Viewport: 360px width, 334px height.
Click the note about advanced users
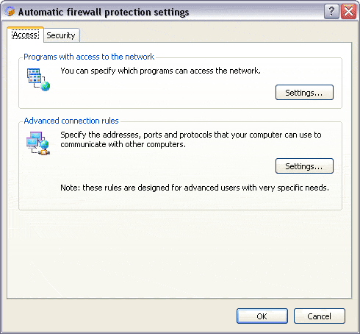195,188
